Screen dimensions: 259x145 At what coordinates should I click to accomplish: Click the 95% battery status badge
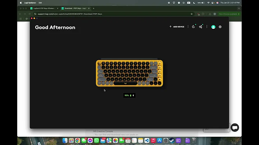129,95
